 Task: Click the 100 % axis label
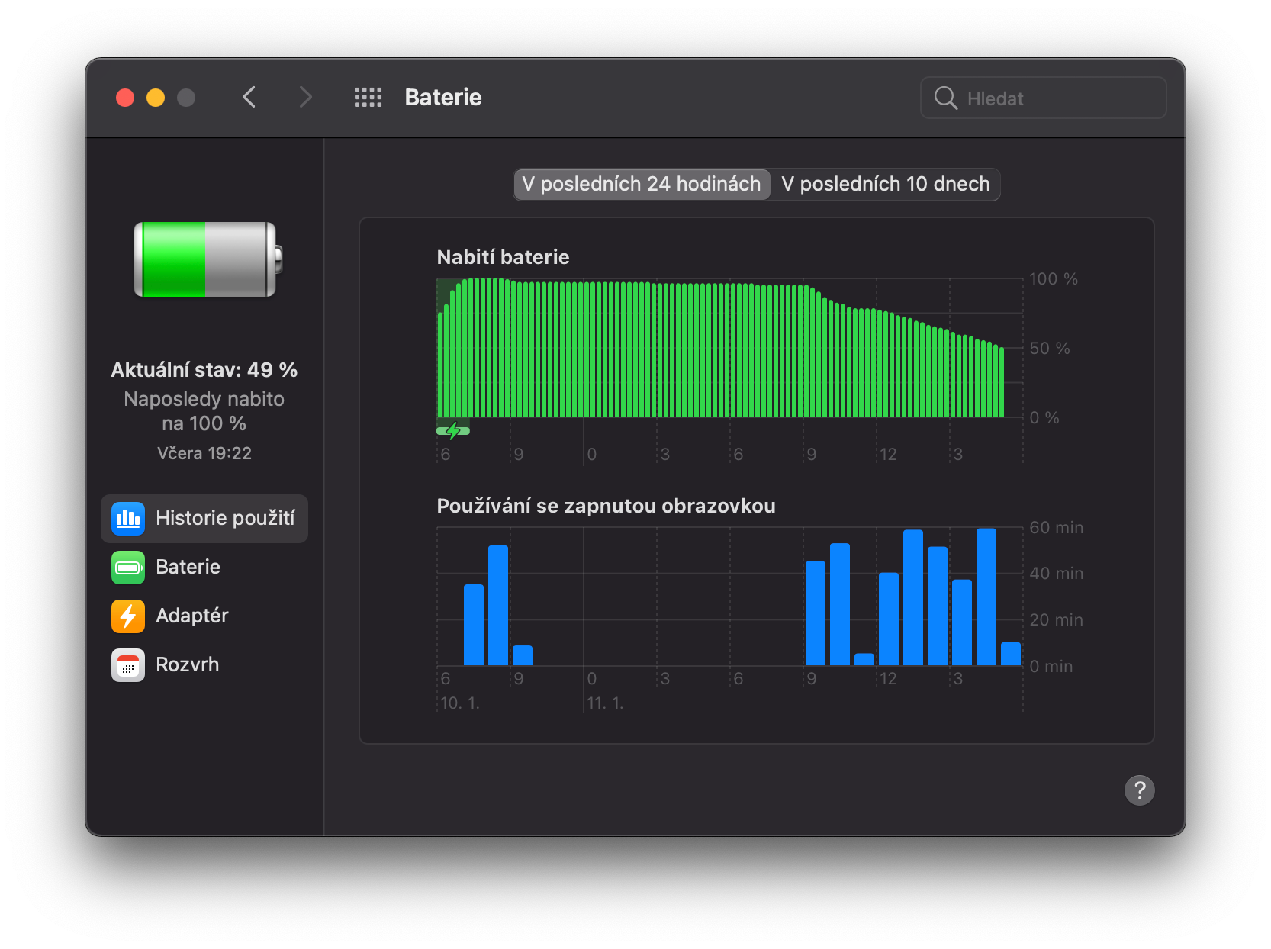click(1053, 279)
